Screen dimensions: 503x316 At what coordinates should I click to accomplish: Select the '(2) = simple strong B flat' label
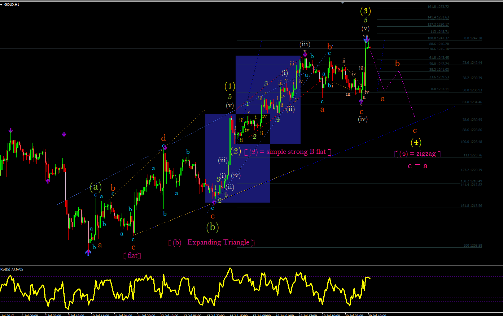pyautogui.click(x=288, y=152)
